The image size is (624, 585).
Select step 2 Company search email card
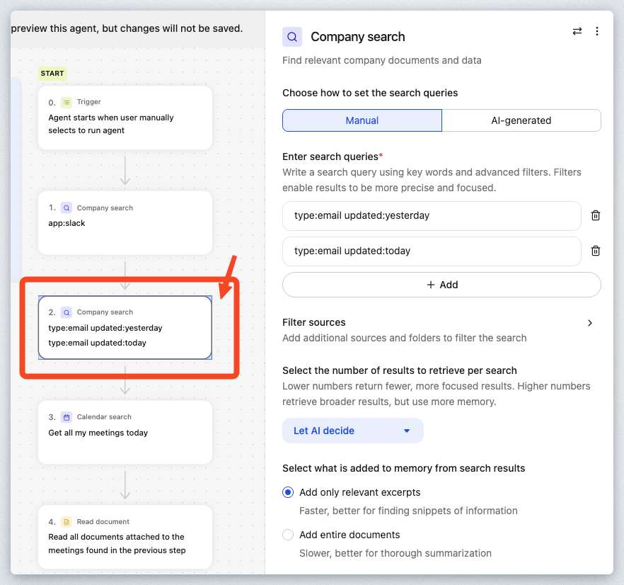(125, 328)
